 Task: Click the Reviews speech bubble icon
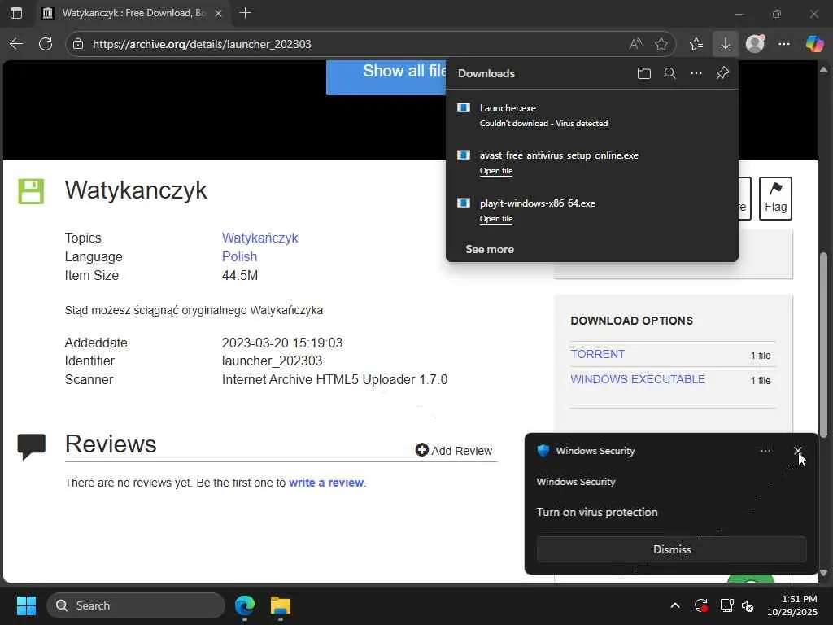point(32,447)
